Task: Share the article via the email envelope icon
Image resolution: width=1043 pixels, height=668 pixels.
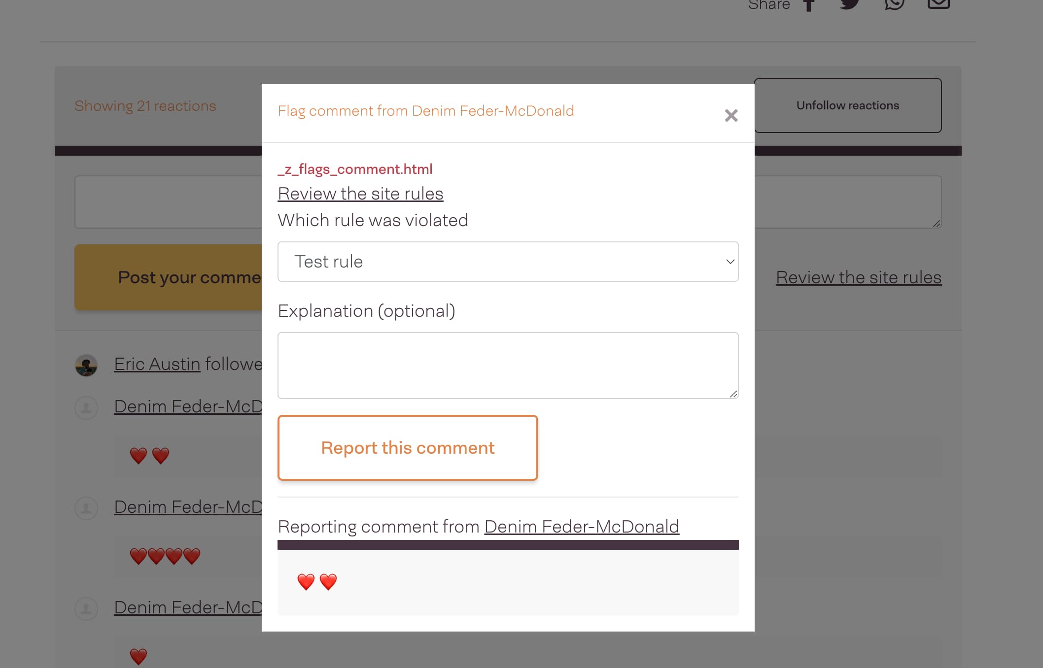Action: pos(938,4)
